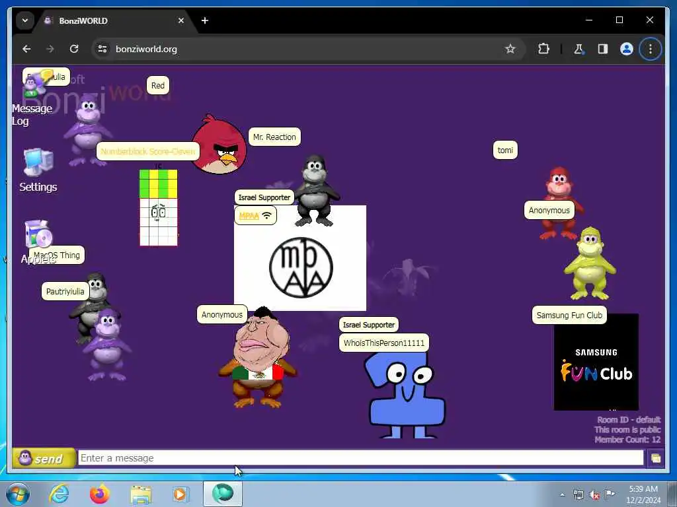Viewport: 677px width, 507px height.
Task: Click the purple Bonzi near Pautriyiulia
Action: pyautogui.click(x=107, y=345)
